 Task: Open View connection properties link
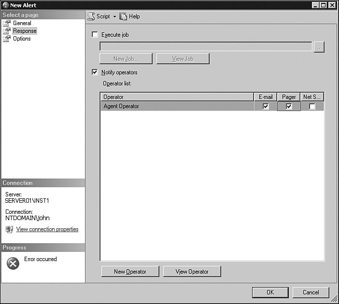coord(47,229)
